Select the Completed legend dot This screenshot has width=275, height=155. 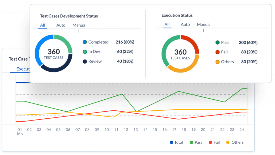[x=85, y=42]
